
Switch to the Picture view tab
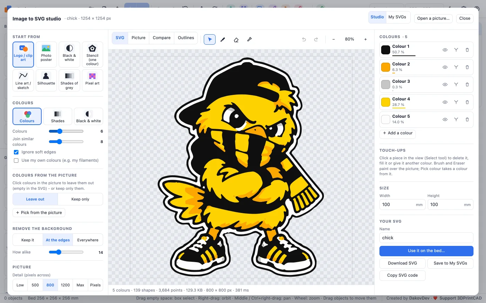[139, 38]
